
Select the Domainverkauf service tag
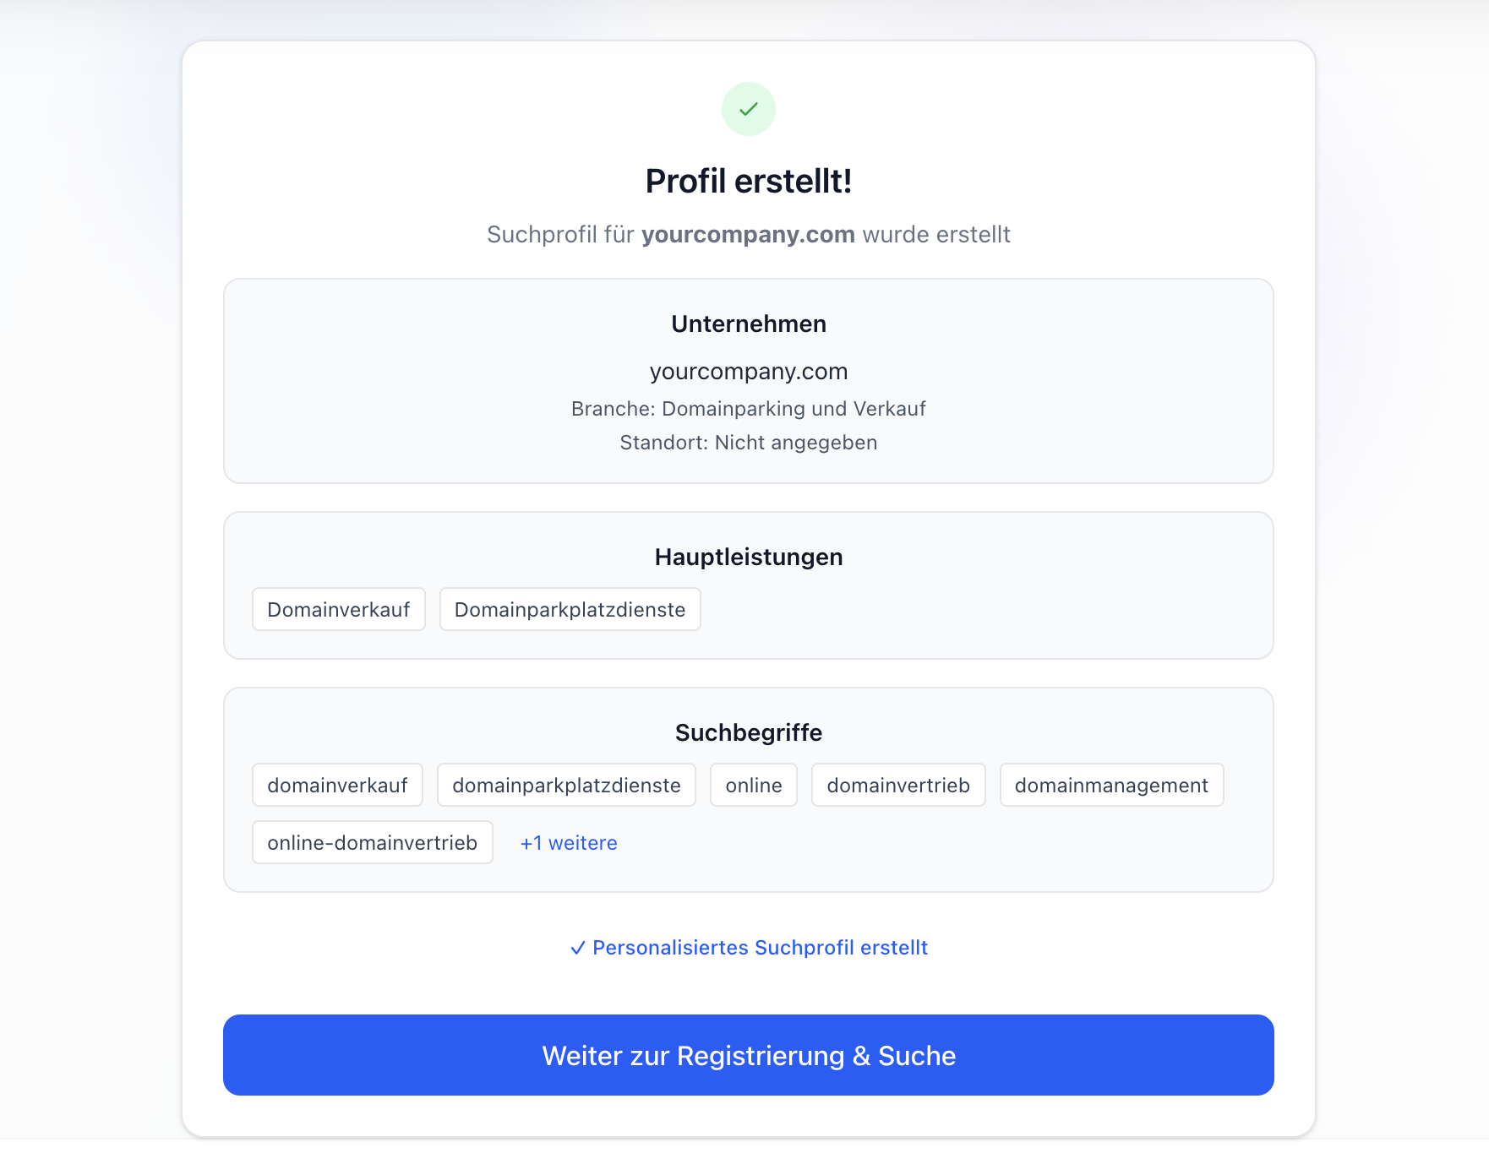point(338,610)
